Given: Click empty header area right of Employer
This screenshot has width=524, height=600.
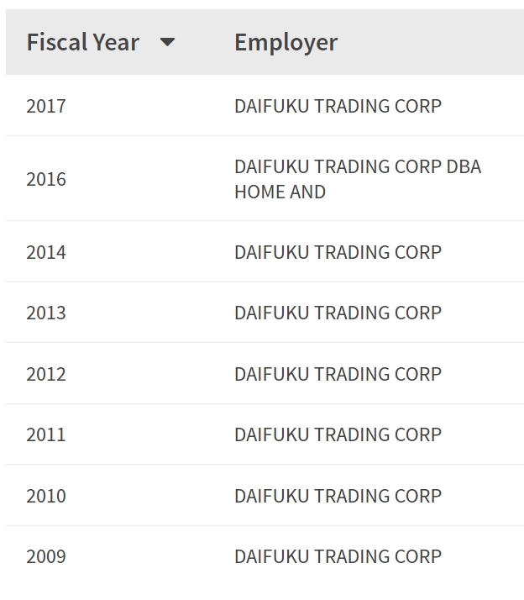Looking at the screenshot, I should tap(437, 42).
